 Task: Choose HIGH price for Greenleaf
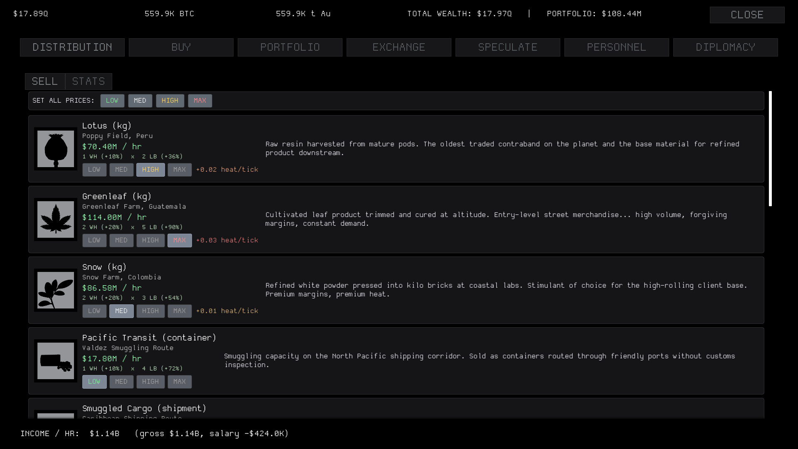150,240
